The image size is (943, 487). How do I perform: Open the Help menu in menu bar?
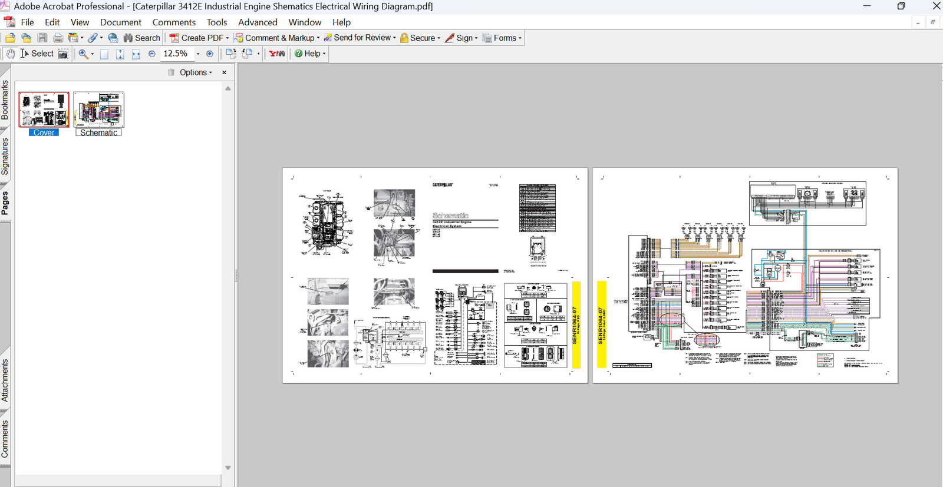coord(341,22)
